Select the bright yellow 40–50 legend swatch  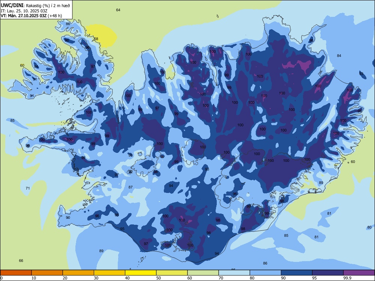click(x=141, y=273)
